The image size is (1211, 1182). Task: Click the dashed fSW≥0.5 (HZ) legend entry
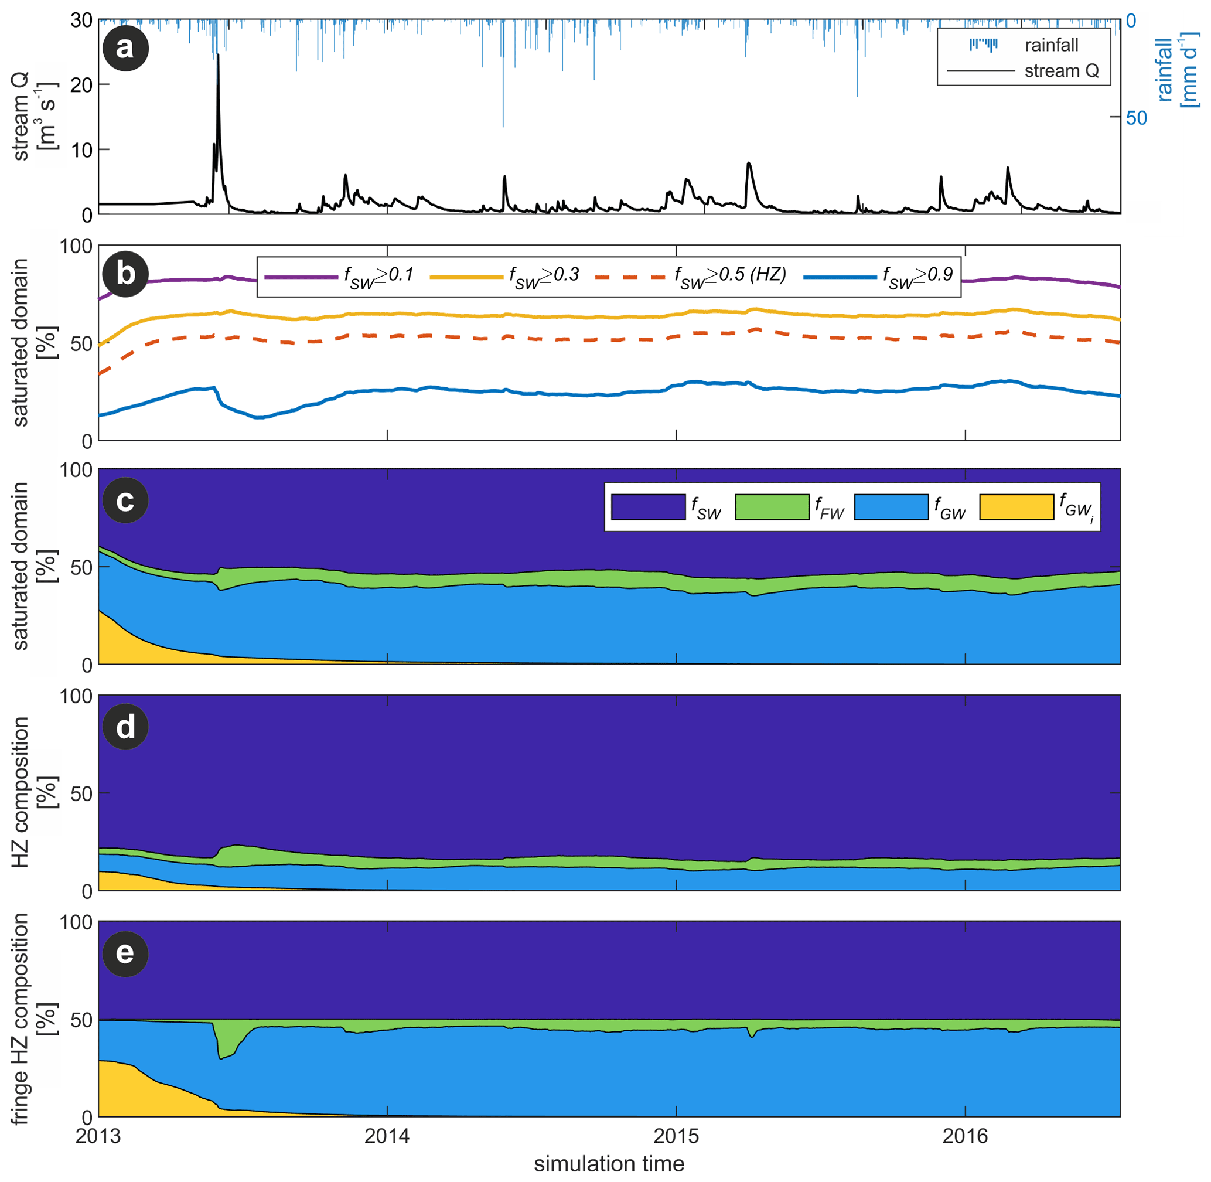click(x=630, y=277)
